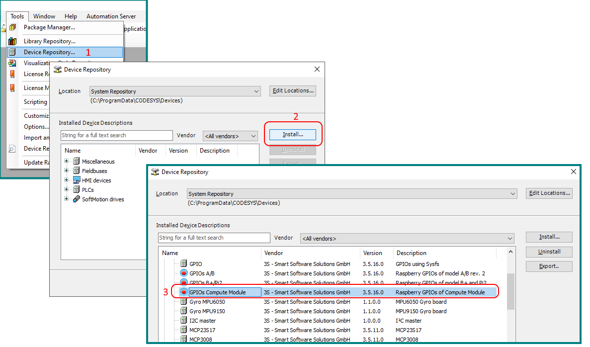Expand the Fieldbuses tree node
This screenshot has height=347, width=590.
(67, 171)
